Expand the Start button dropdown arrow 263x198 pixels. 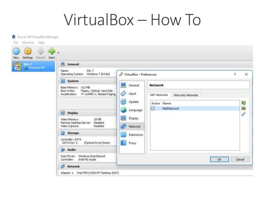pyautogui.click(x=58, y=53)
